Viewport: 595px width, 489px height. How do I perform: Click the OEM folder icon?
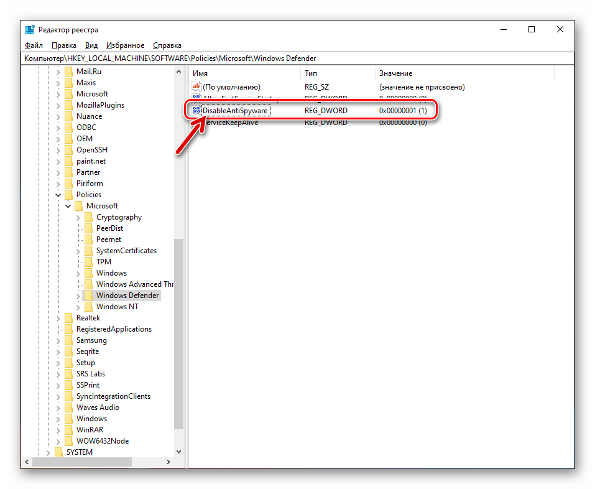coord(68,139)
